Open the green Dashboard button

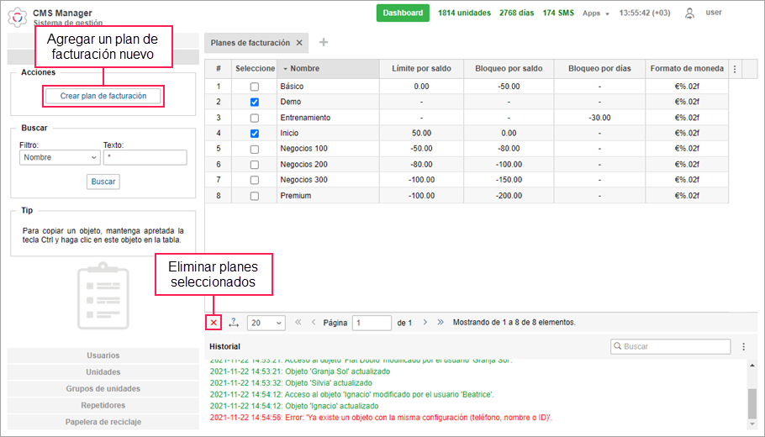tap(403, 13)
